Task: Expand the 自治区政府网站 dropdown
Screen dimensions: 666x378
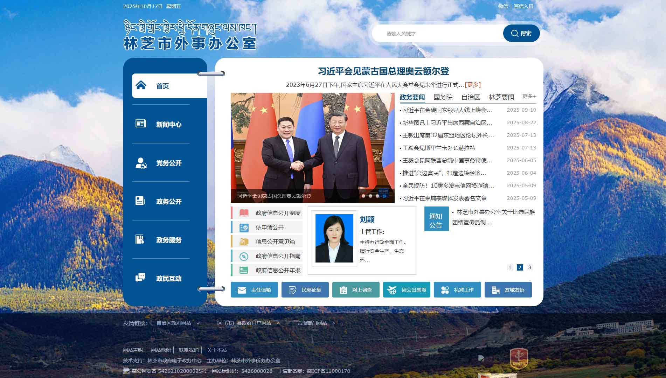Action: [x=178, y=323]
